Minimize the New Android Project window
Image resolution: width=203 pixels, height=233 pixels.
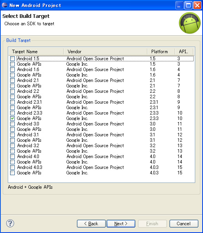179,5
